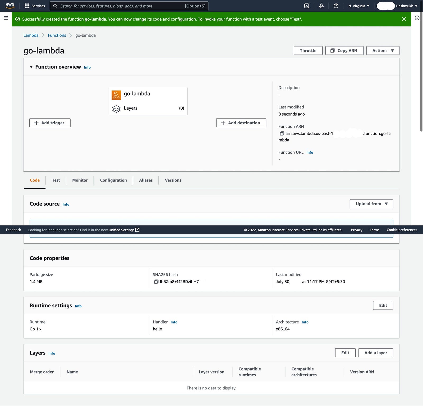The width and height of the screenshot is (423, 414).
Task: Open Code source Info link
Action: [66, 204]
